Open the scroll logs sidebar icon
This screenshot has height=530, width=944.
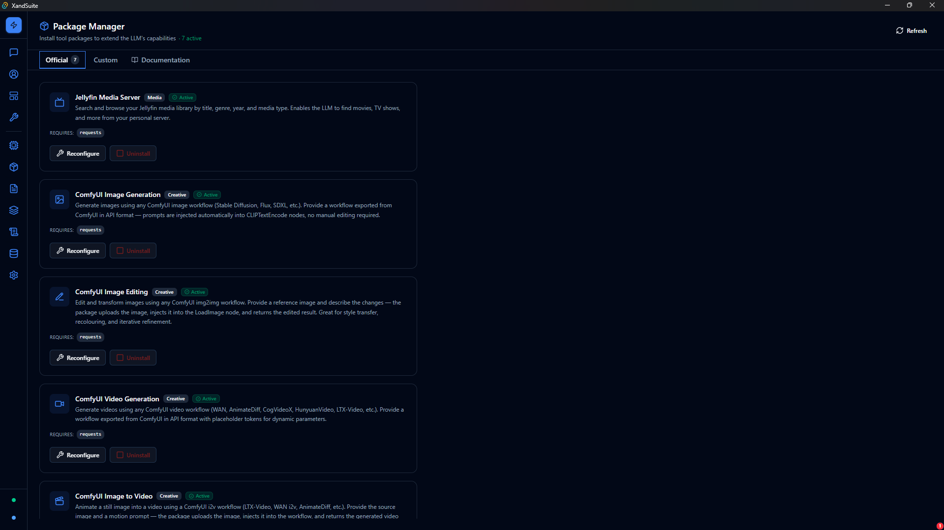[13, 232]
